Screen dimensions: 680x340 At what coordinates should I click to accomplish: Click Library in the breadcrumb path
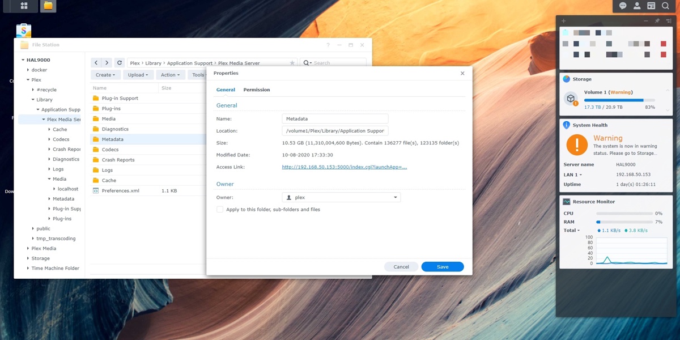coord(153,63)
